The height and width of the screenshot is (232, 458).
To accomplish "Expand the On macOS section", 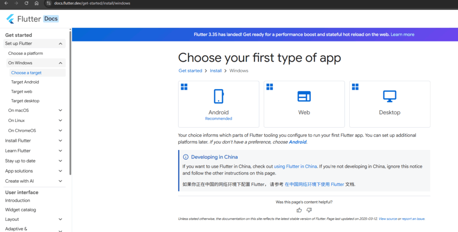I will (x=60, y=110).
